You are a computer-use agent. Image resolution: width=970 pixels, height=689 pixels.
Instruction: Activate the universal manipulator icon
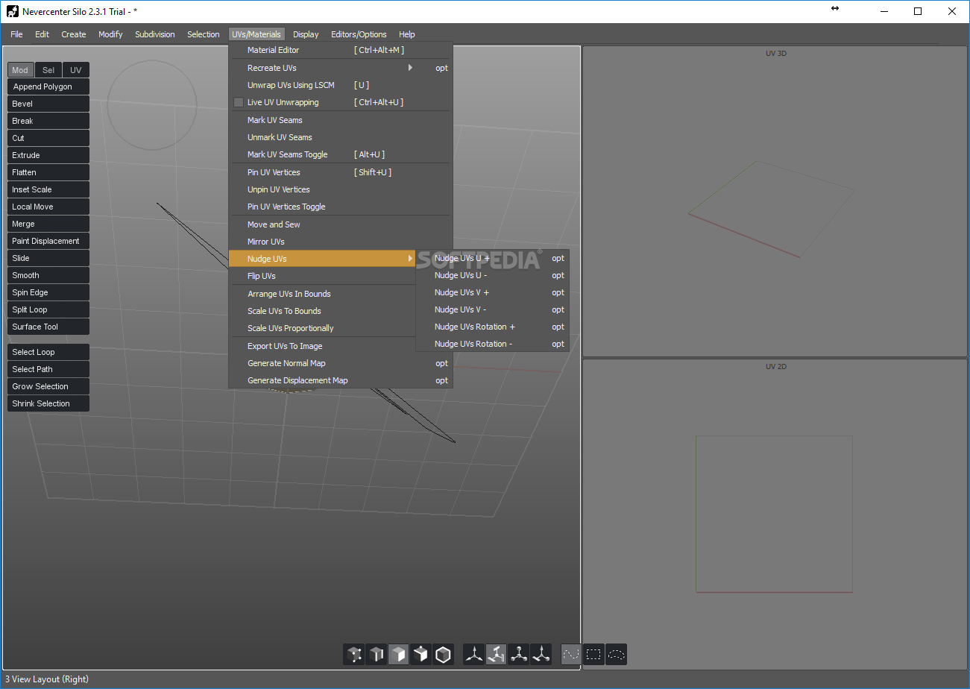tap(541, 655)
